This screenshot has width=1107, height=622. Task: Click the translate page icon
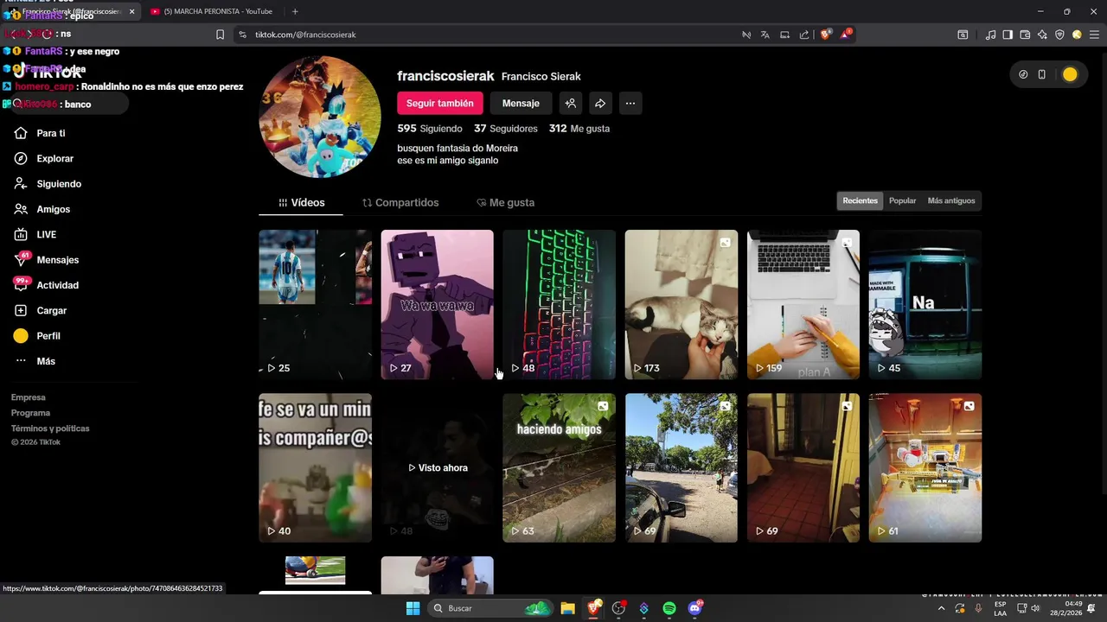point(765,35)
